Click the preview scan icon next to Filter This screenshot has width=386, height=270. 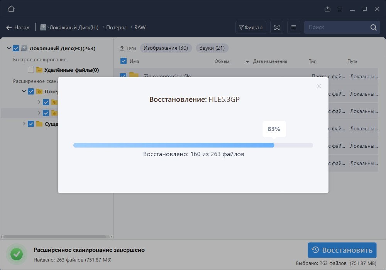click(x=276, y=27)
